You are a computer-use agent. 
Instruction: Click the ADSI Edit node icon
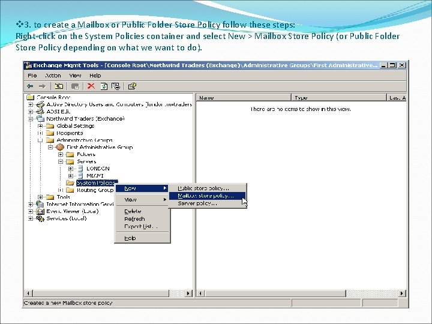[40, 112]
